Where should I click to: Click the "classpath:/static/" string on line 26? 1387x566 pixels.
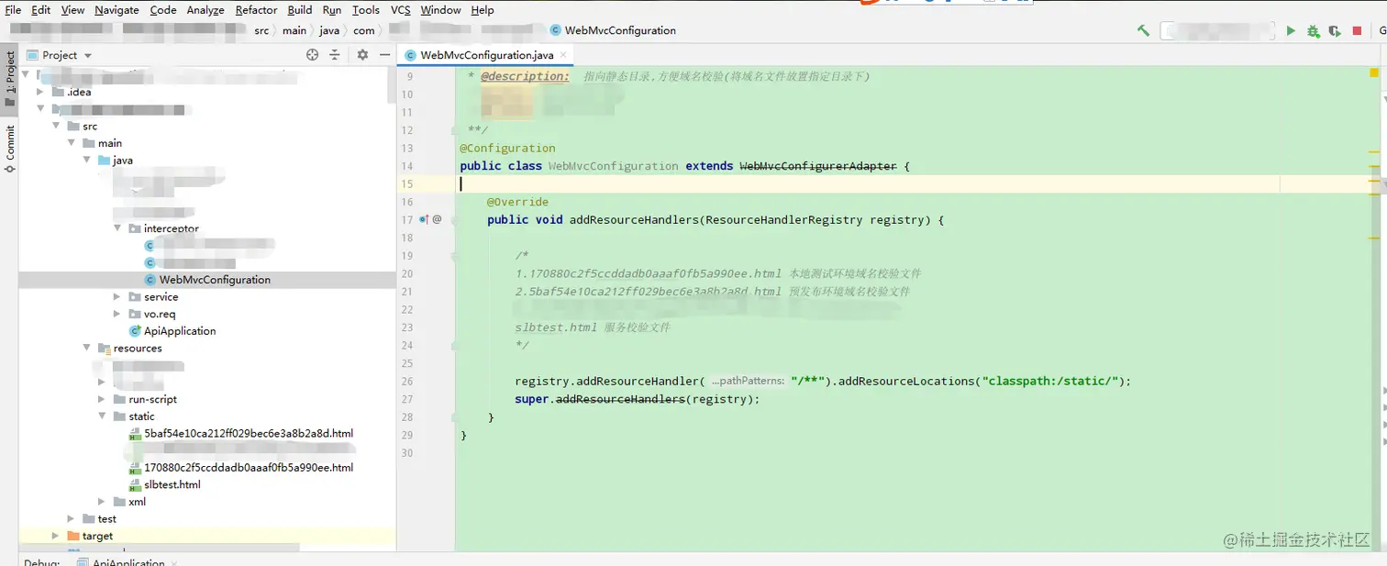[1051, 381]
